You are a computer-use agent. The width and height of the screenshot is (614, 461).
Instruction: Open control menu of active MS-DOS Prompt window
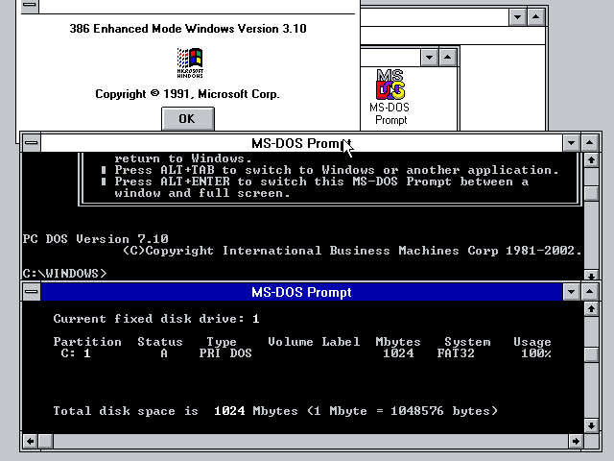coord(32,292)
